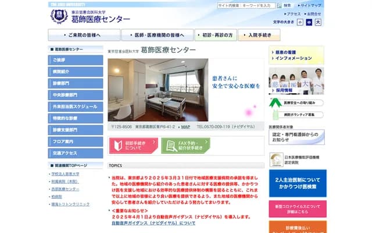The width and height of the screenshot is (372, 233).
Task: Click the document icon on FAX予約 button
Action: (x=171, y=146)
